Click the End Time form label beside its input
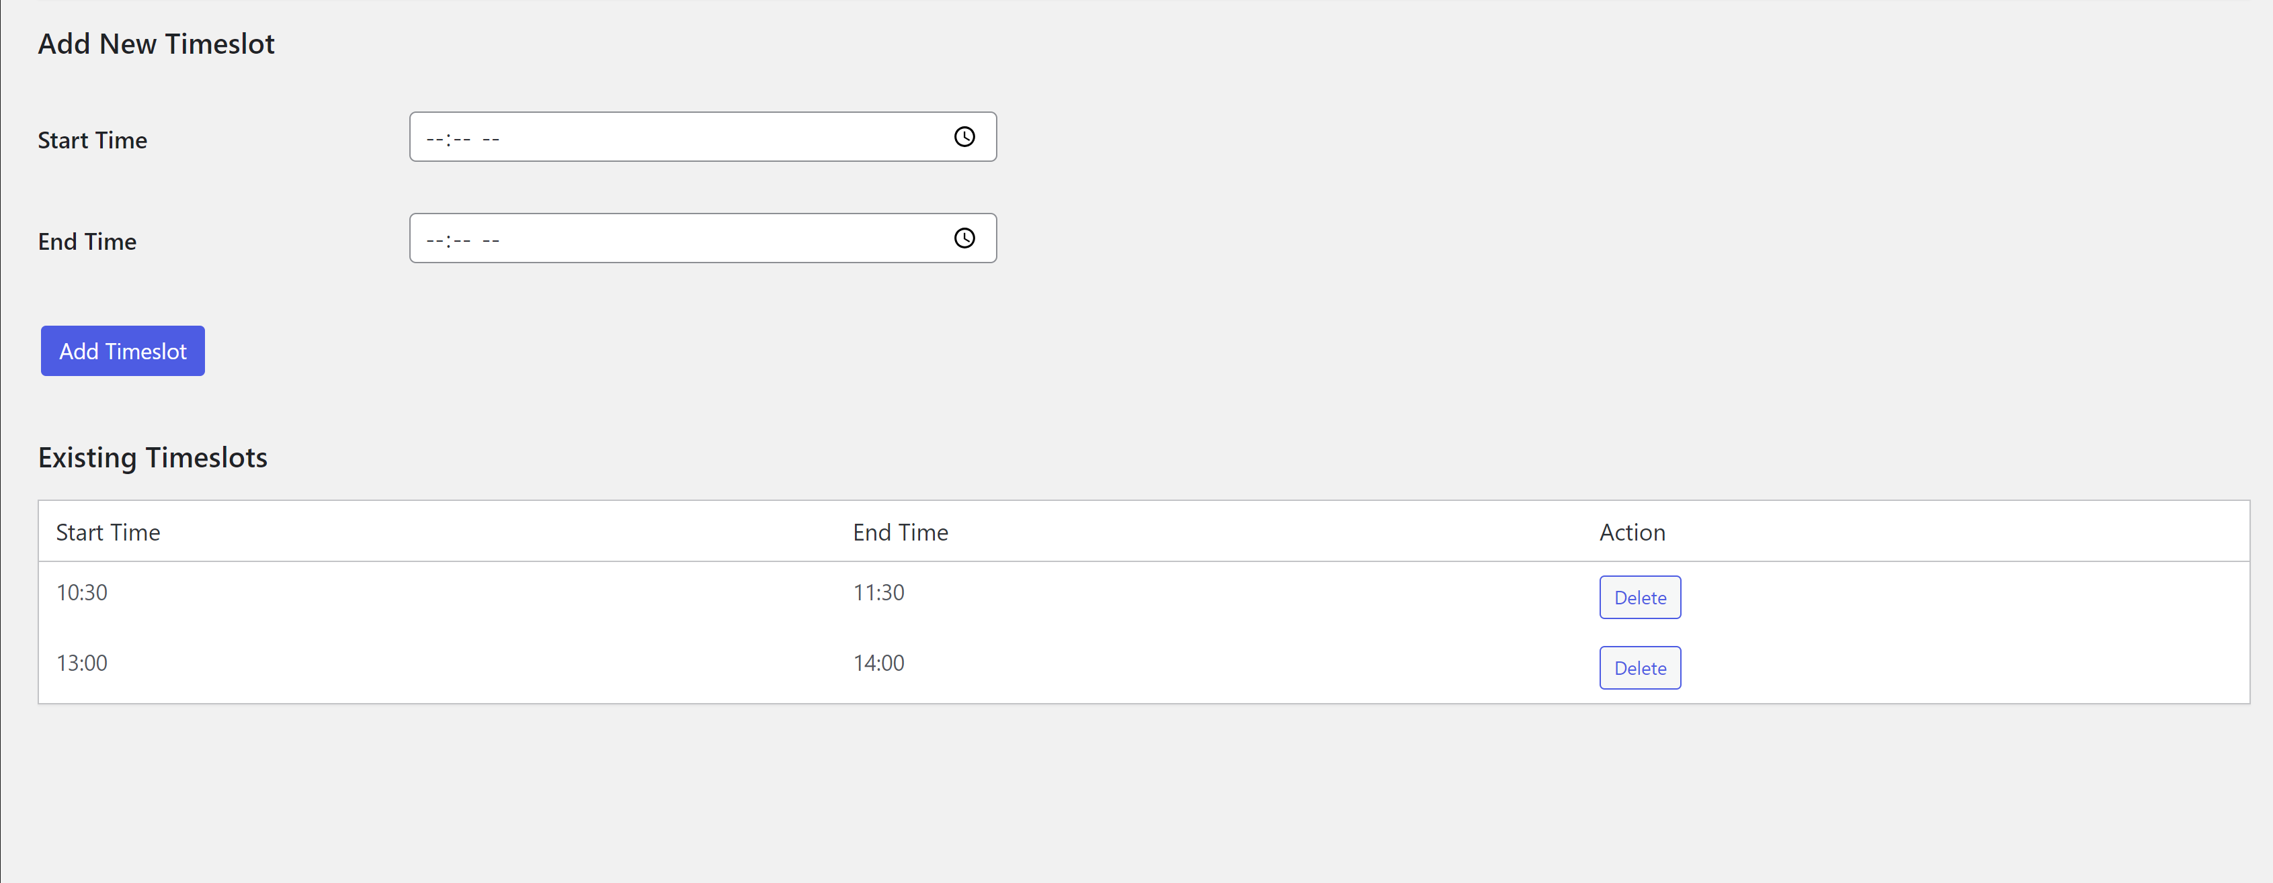Image resolution: width=2273 pixels, height=883 pixels. (x=87, y=242)
